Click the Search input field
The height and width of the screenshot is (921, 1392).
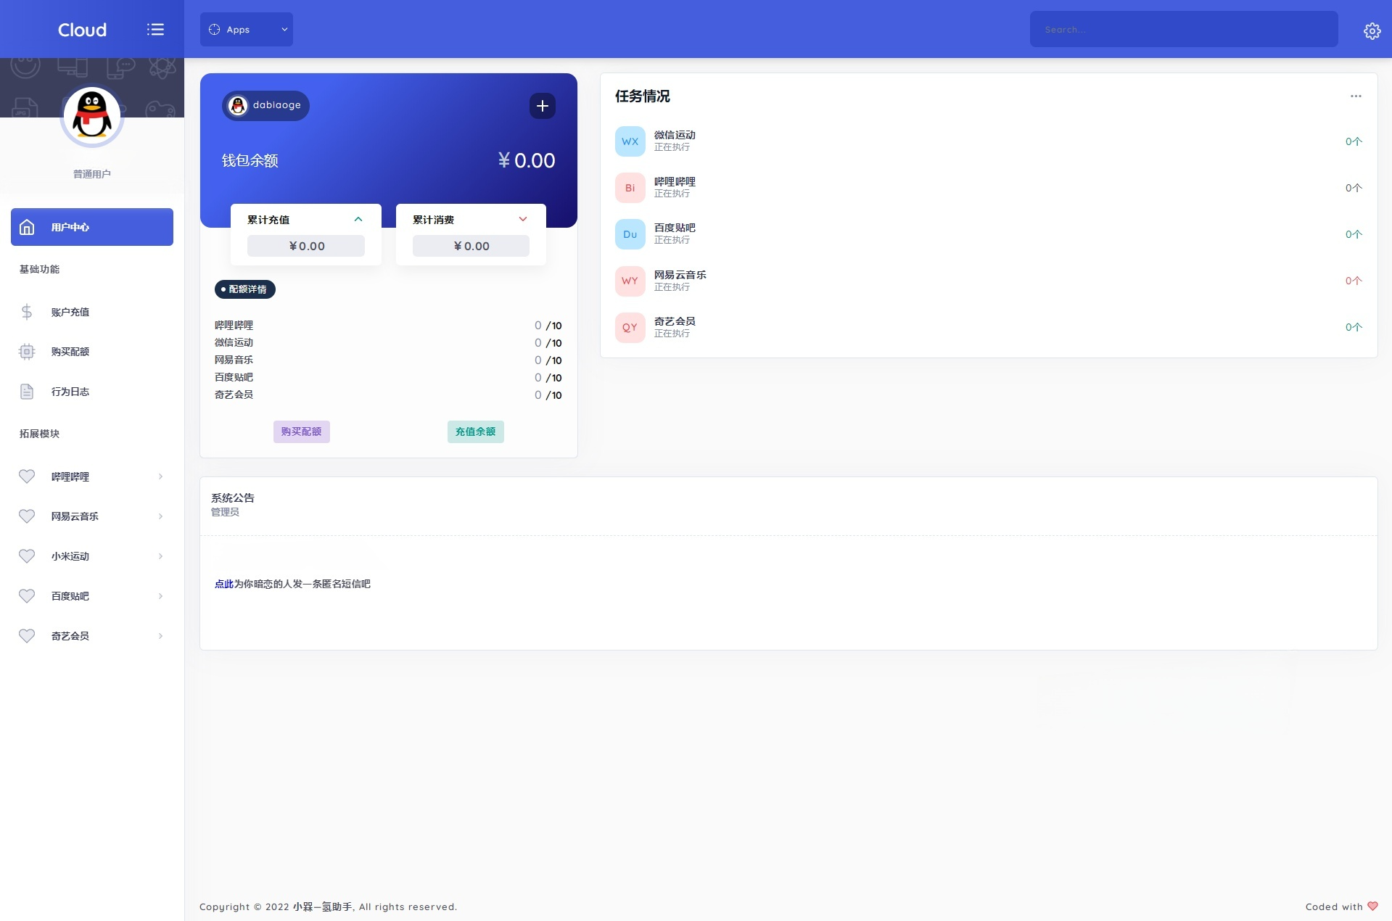pos(1183,30)
